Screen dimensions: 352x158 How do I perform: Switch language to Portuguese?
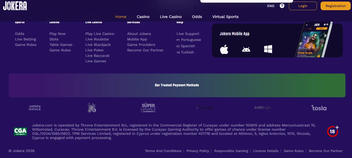pyautogui.click(x=189, y=40)
